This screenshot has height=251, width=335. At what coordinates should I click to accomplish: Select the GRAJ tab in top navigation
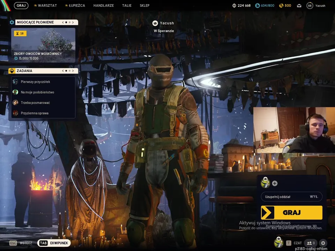pyautogui.click(x=21, y=6)
